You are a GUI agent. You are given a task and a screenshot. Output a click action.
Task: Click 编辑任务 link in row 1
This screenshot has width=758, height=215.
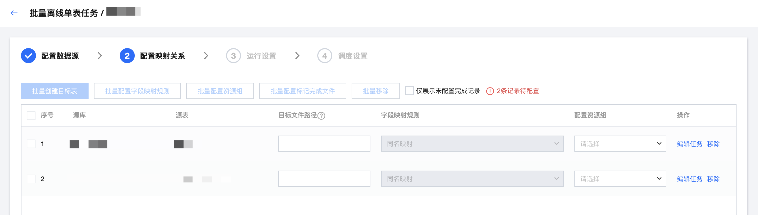pyautogui.click(x=690, y=144)
